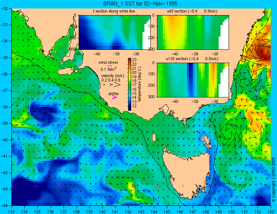The height and width of the screenshot is (214, 277).
Task: Click the u45 velocity section inset plot
Action: (x=193, y=32)
